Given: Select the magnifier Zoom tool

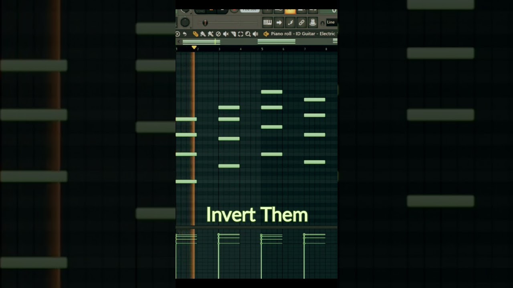Looking at the screenshot, I should click(248, 34).
